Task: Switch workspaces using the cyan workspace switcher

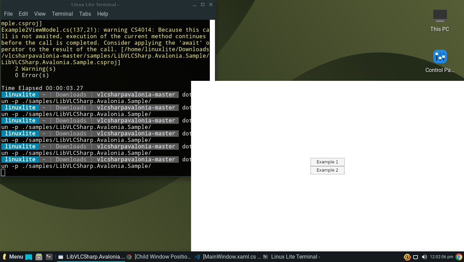Action: (x=29, y=257)
